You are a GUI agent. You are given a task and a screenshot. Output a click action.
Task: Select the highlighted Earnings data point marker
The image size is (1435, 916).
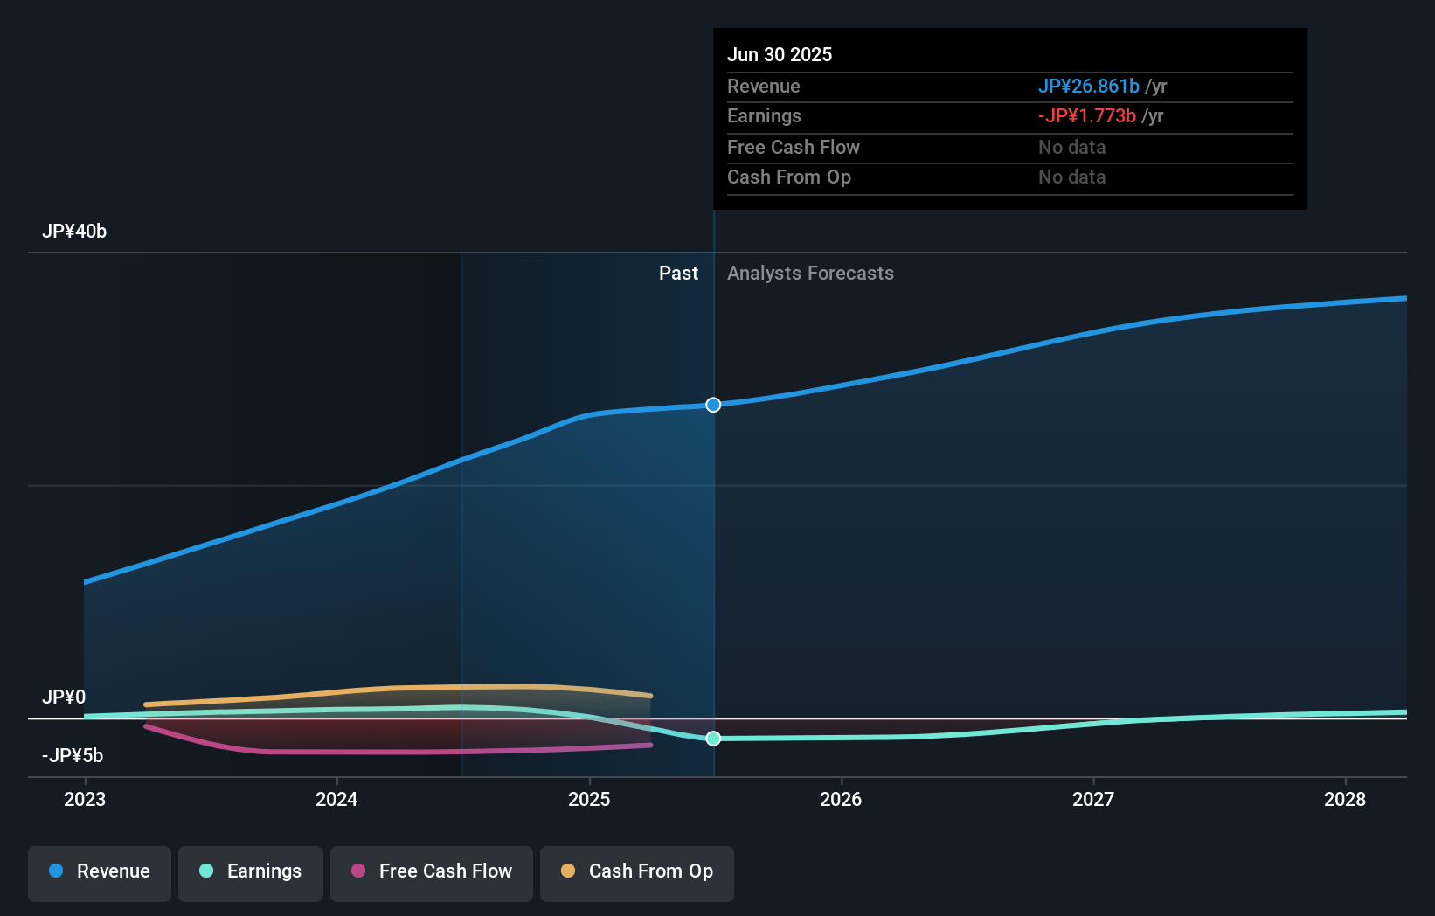click(713, 739)
